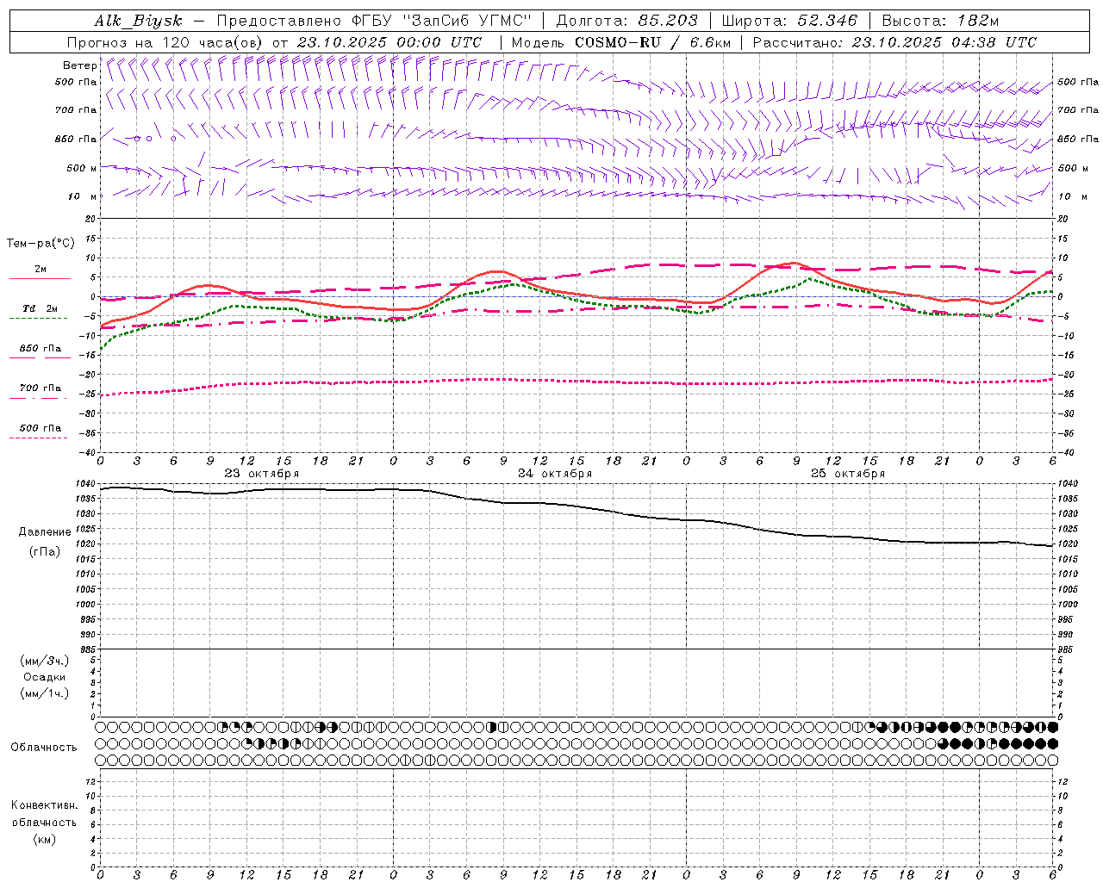Click the dashed line sample under Td 2м
The width and height of the screenshot is (1103, 882).
[x=39, y=319]
